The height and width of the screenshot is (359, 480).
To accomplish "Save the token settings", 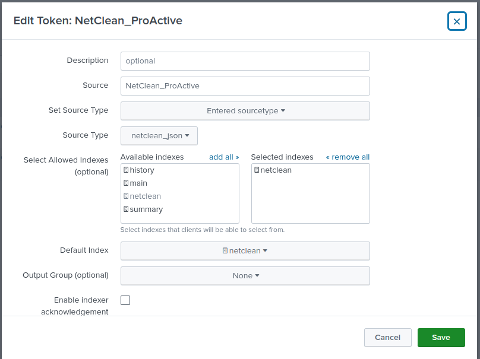I will point(441,338).
